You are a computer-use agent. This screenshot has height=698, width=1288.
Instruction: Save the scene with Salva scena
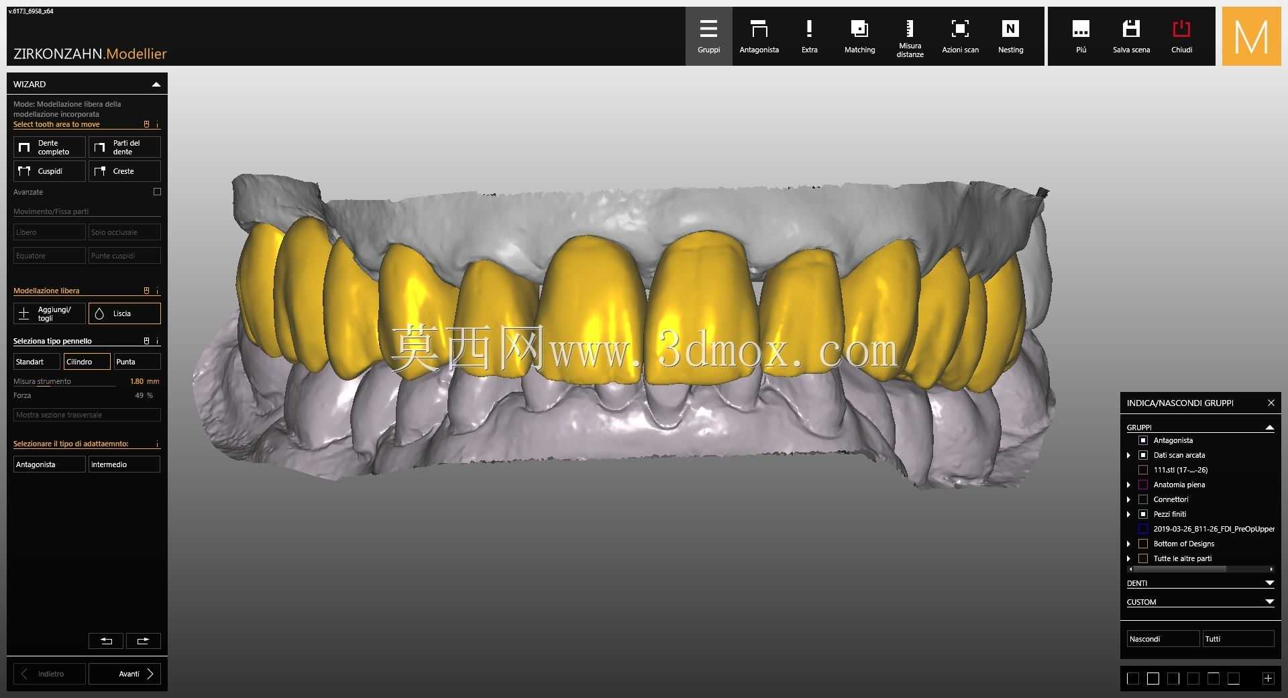point(1131,36)
